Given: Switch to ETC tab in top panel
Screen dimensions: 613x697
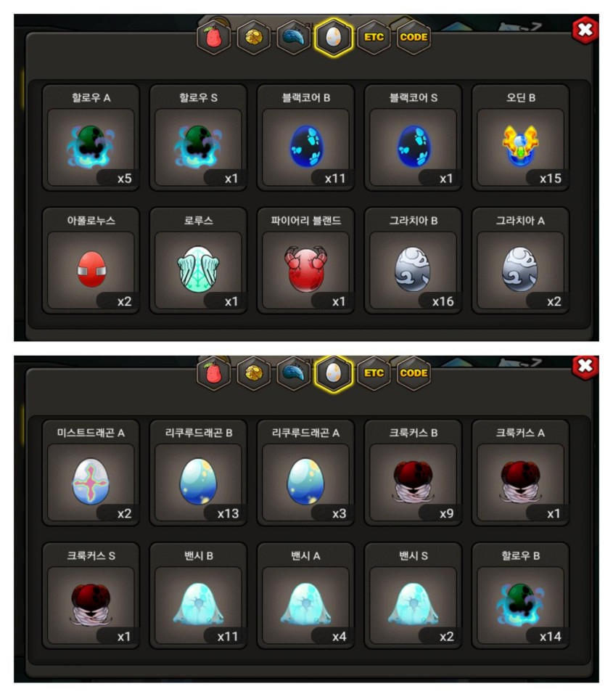Looking at the screenshot, I should (x=374, y=37).
